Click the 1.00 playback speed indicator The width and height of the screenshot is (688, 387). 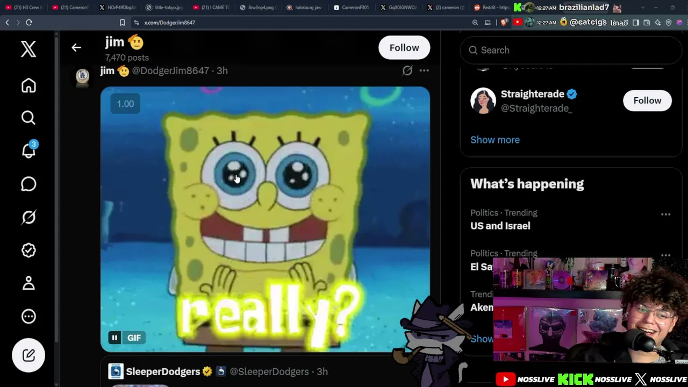(x=125, y=104)
